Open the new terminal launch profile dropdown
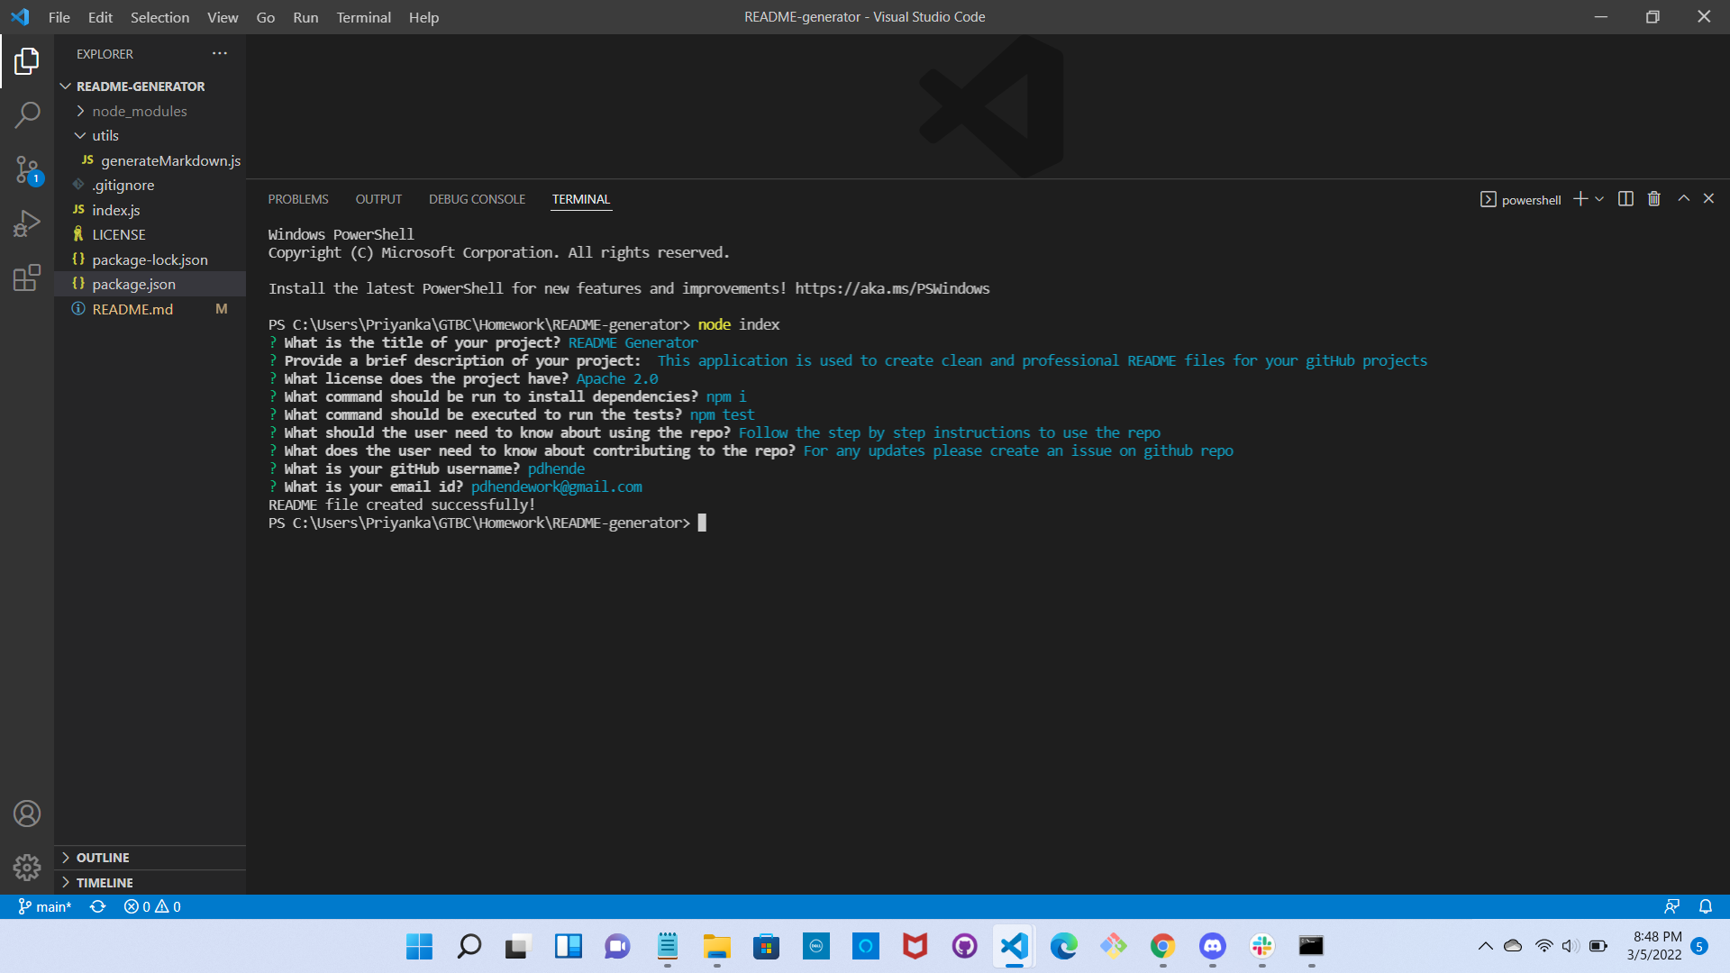The image size is (1730, 973). [x=1599, y=199]
